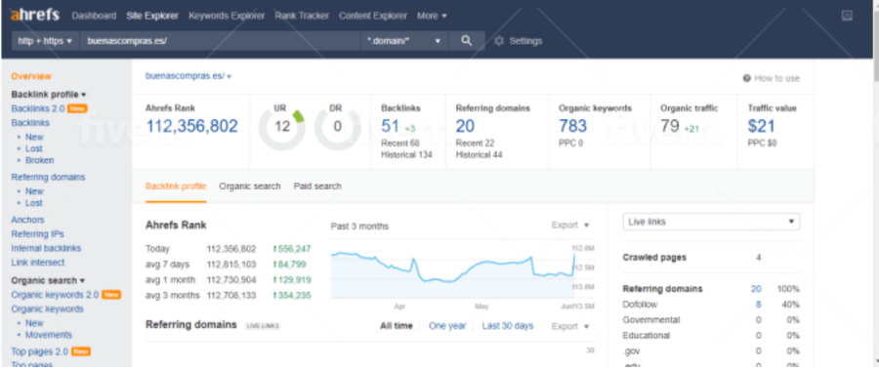
Task: Open Content Explorer in top navigation
Action: click(373, 16)
